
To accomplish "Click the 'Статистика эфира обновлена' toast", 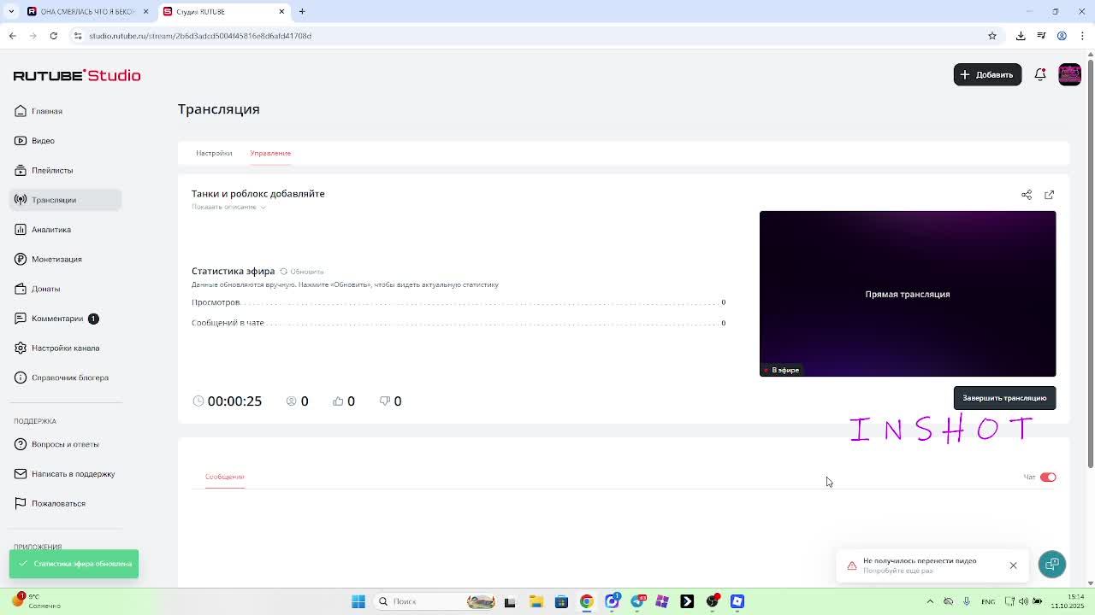I will 74,564.
